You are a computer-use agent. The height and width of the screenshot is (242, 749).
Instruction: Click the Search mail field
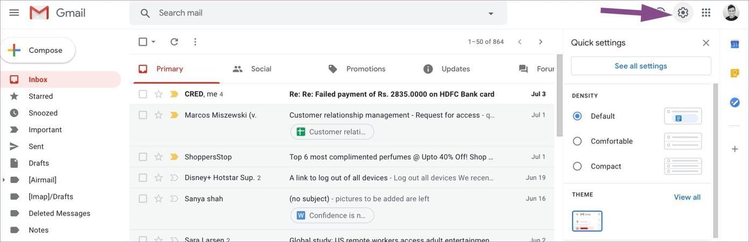click(317, 13)
